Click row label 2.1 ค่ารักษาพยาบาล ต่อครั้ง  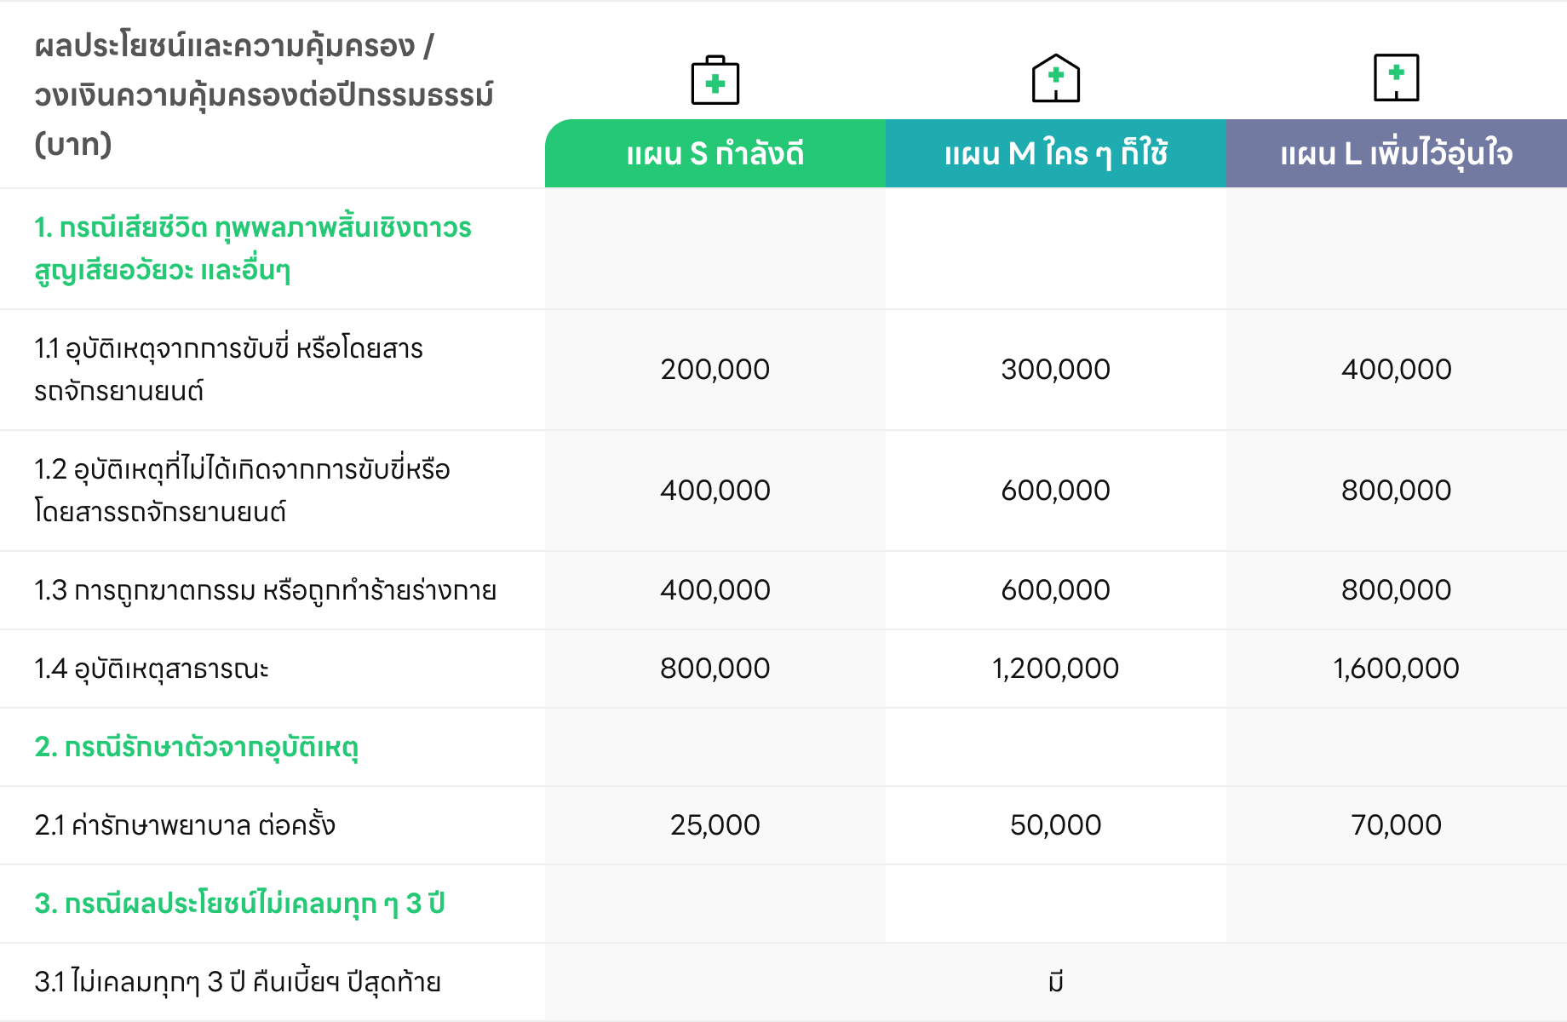tap(185, 825)
